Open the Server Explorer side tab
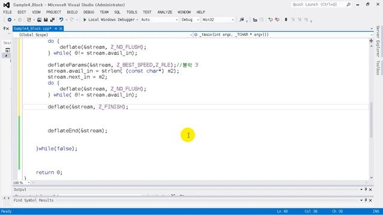The height and width of the screenshot is (215, 383). pos(378,41)
